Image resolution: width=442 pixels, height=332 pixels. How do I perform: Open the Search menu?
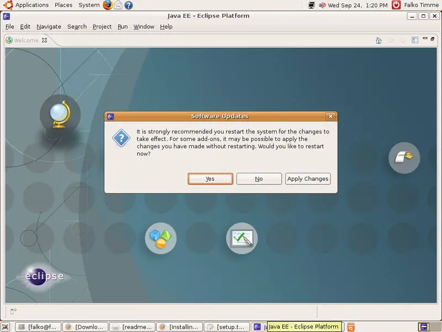(77, 27)
